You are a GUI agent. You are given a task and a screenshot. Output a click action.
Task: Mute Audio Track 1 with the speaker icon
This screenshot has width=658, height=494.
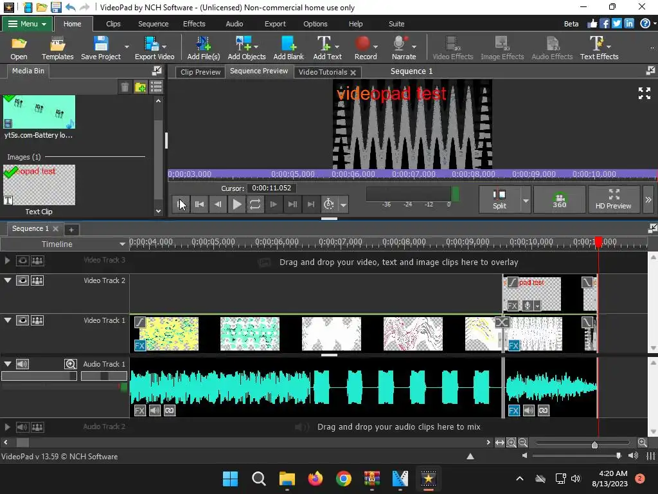(22, 364)
